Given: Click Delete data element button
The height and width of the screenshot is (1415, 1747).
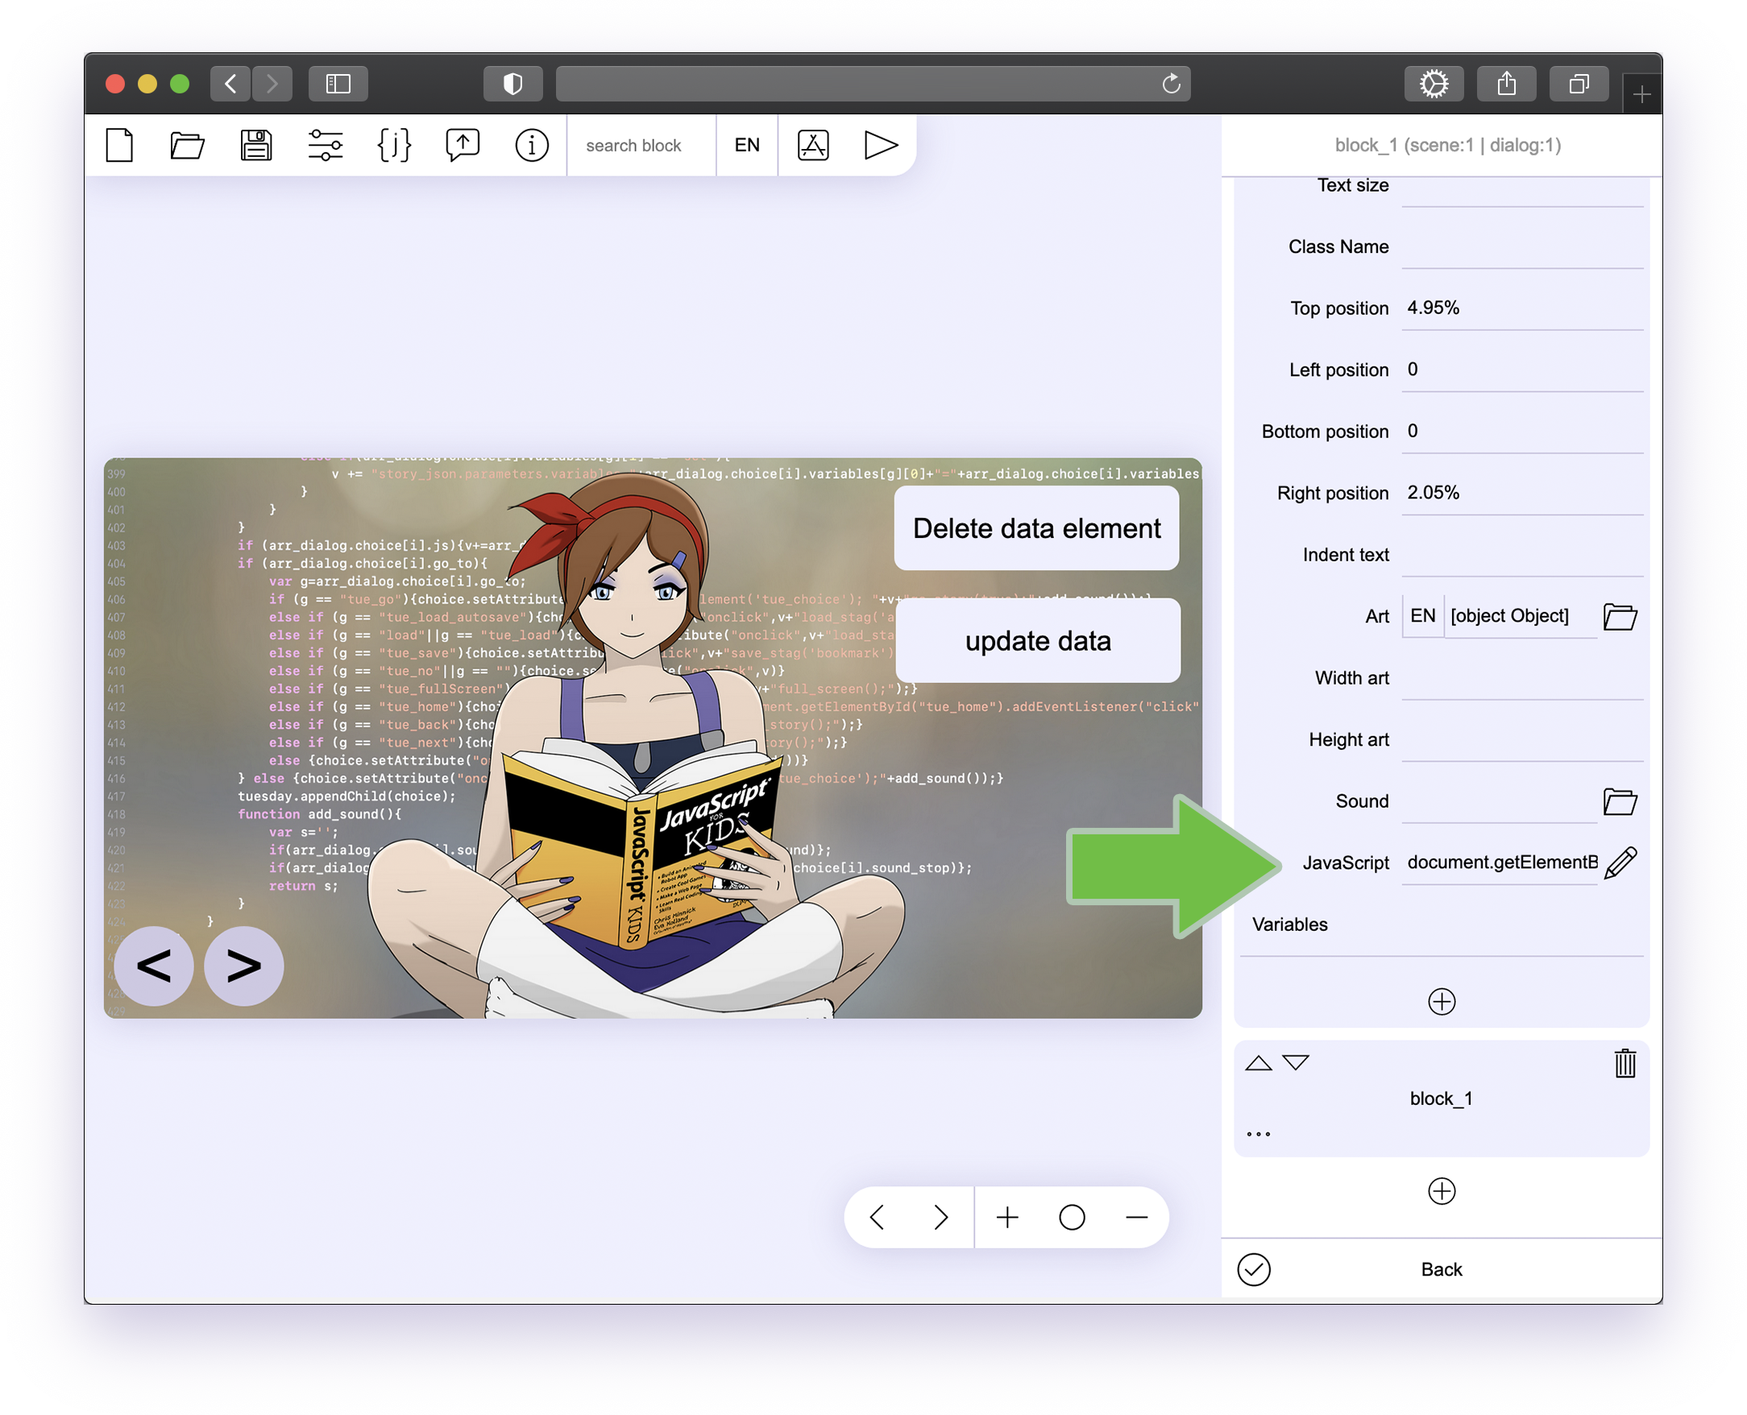Looking at the screenshot, I should point(1036,528).
